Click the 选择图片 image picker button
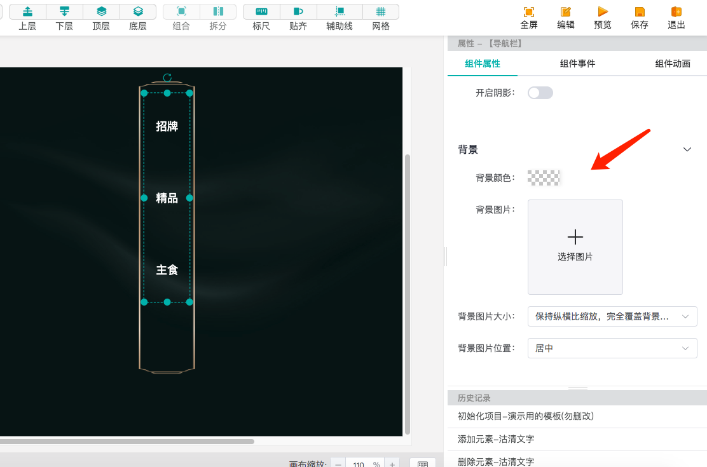This screenshot has width=707, height=467. pos(575,247)
